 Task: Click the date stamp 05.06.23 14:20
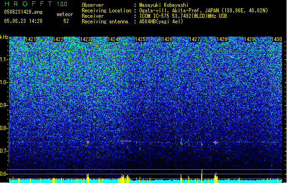(x=23, y=21)
